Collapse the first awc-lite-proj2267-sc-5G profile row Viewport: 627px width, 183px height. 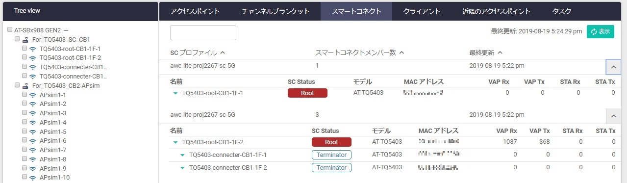613,67
